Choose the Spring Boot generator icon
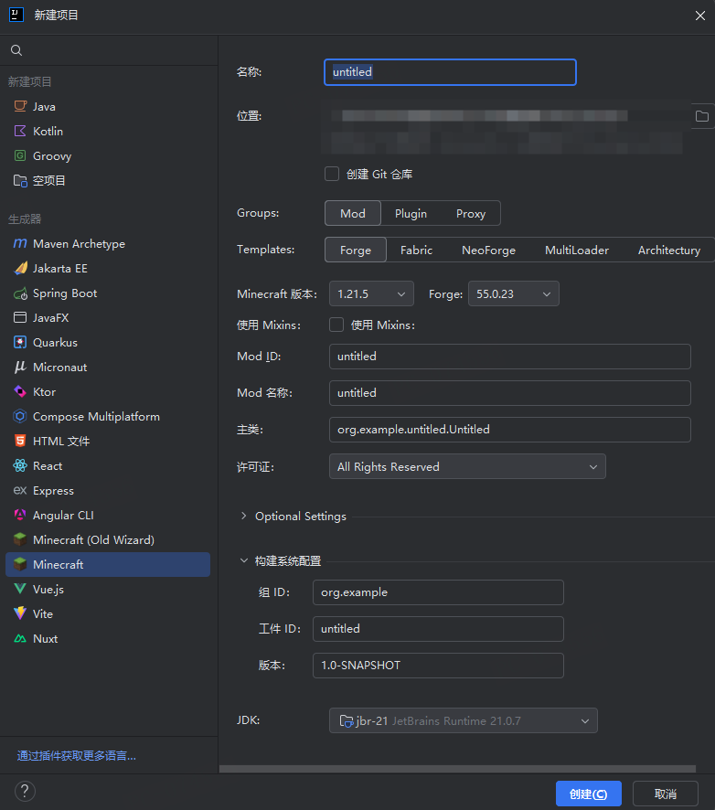This screenshot has width=715, height=810. [20, 293]
